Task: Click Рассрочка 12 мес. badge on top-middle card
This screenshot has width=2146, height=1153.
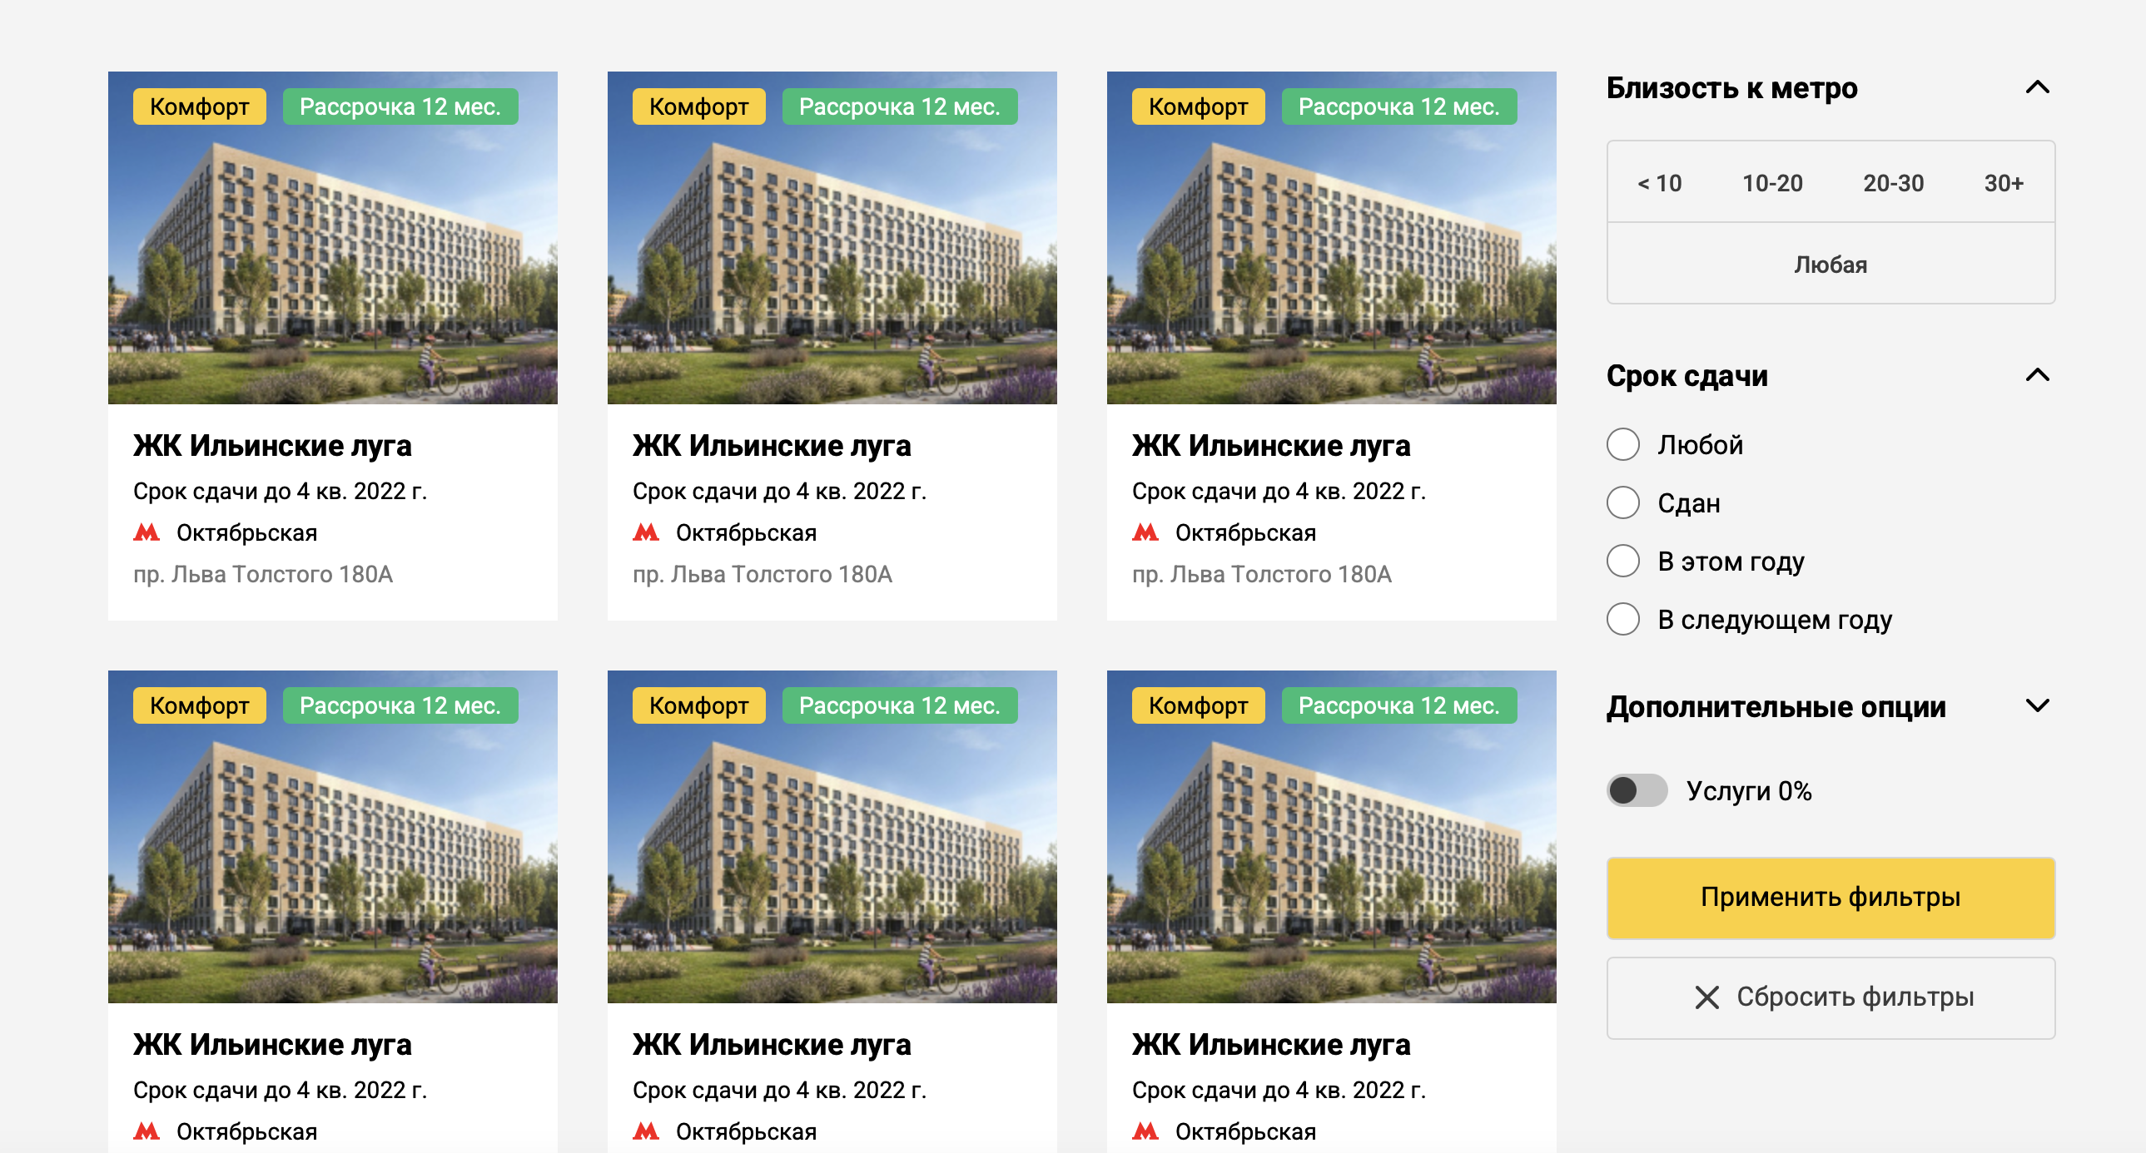Action: point(900,106)
